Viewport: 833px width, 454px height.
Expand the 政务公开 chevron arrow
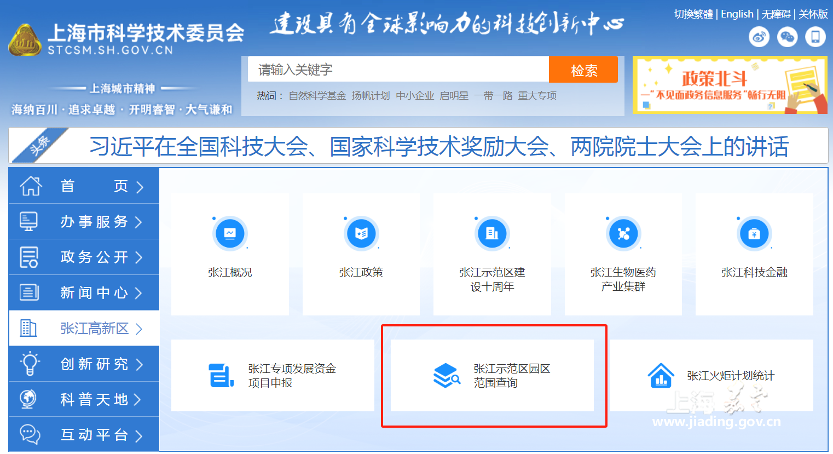[x=138, y=257]
